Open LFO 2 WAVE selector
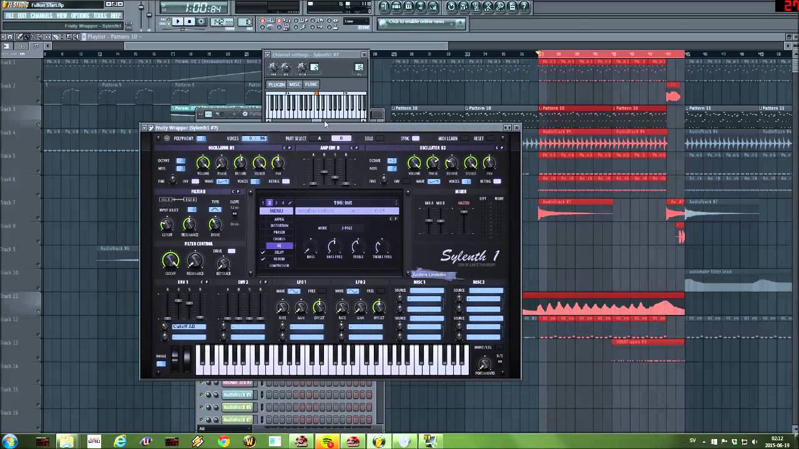799x449 pixels. pos(353,291)
